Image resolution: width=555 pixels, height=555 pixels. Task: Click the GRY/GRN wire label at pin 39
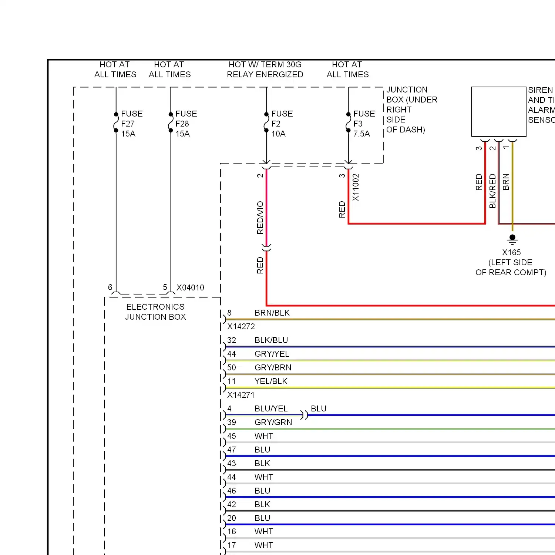pyautogui.click(x=273, y=422)
